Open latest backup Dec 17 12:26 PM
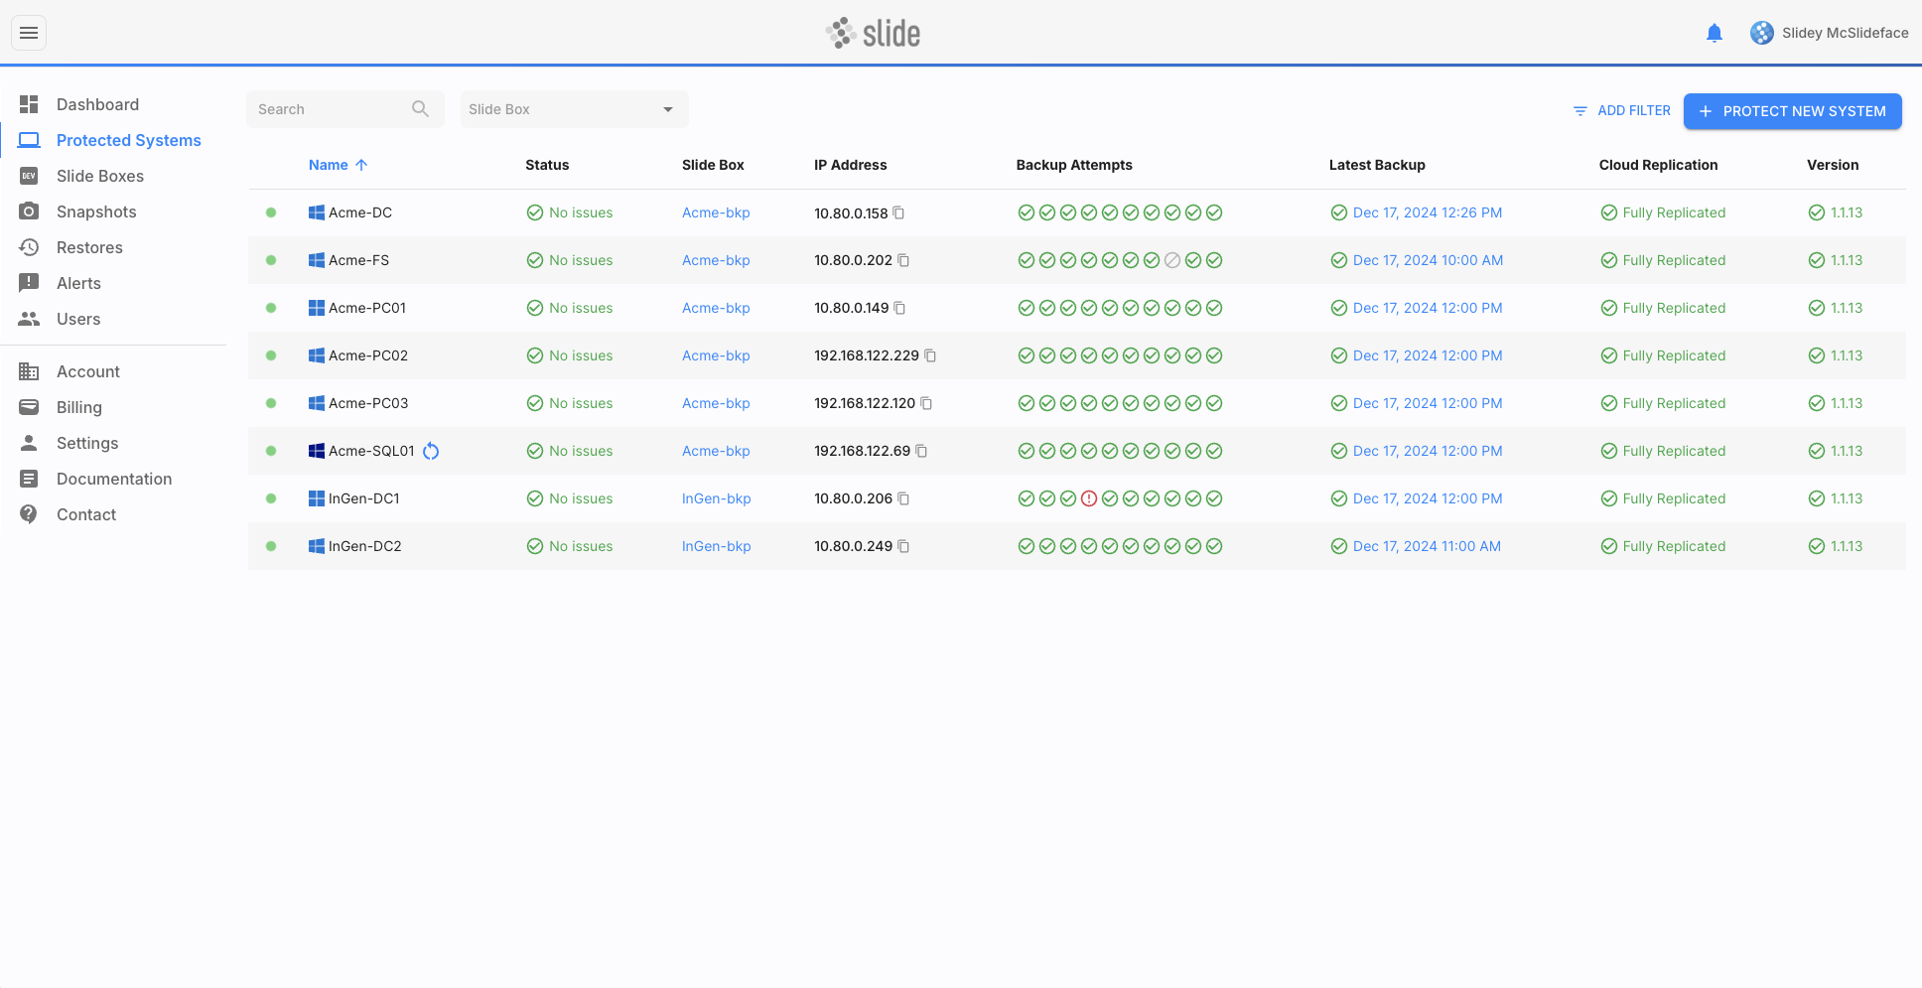Image resolution: width=1922 pixels, height=988 pixels. [x=1427, y=212]
